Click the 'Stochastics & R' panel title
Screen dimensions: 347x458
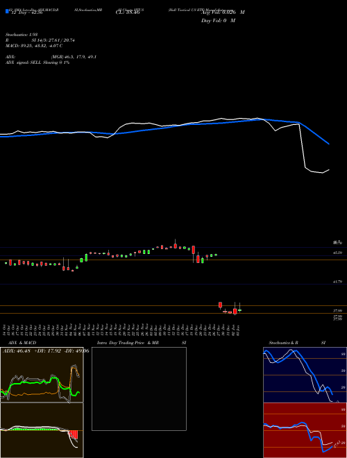pyautogui.click(x=283, y=343)
